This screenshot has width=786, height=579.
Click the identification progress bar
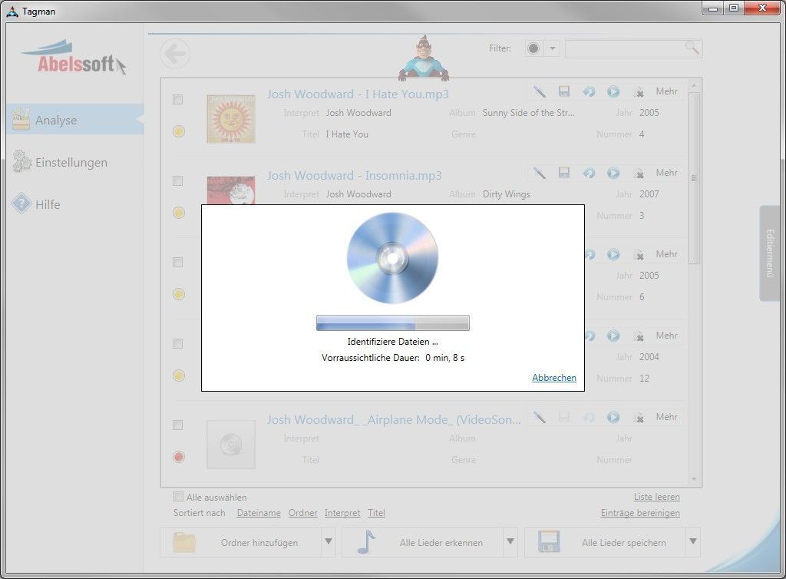[392, 323]
